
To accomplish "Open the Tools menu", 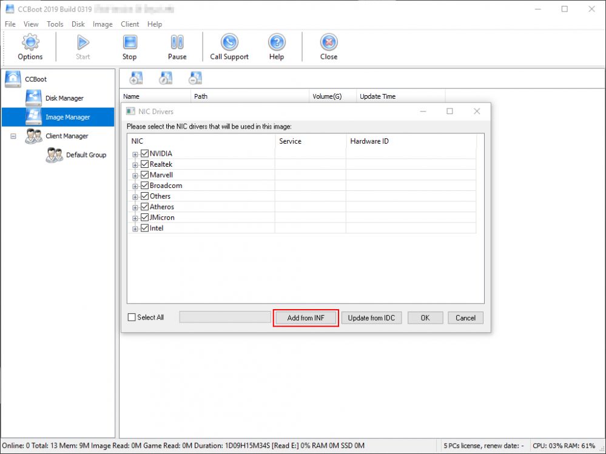I will (55, 24).
